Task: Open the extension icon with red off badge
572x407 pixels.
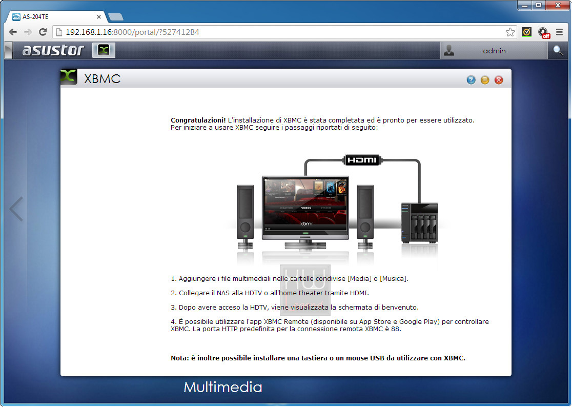Action: pyautogui.click(x=544, y=32)
